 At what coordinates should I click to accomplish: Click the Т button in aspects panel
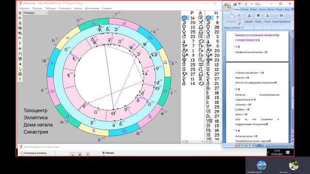pos(88,154)
